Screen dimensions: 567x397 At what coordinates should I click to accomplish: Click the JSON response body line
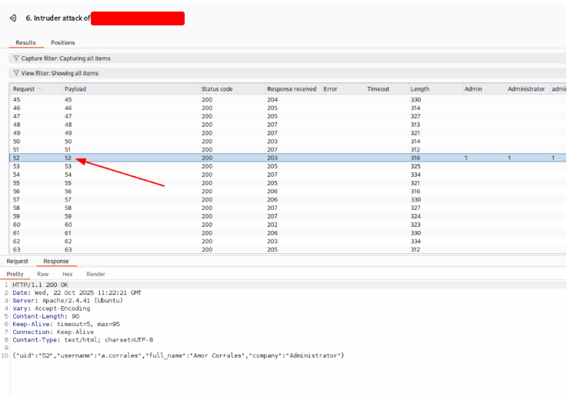[178, 355]
